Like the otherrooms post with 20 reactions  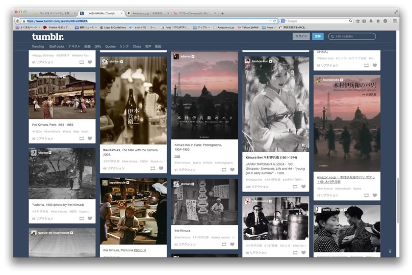304,252
